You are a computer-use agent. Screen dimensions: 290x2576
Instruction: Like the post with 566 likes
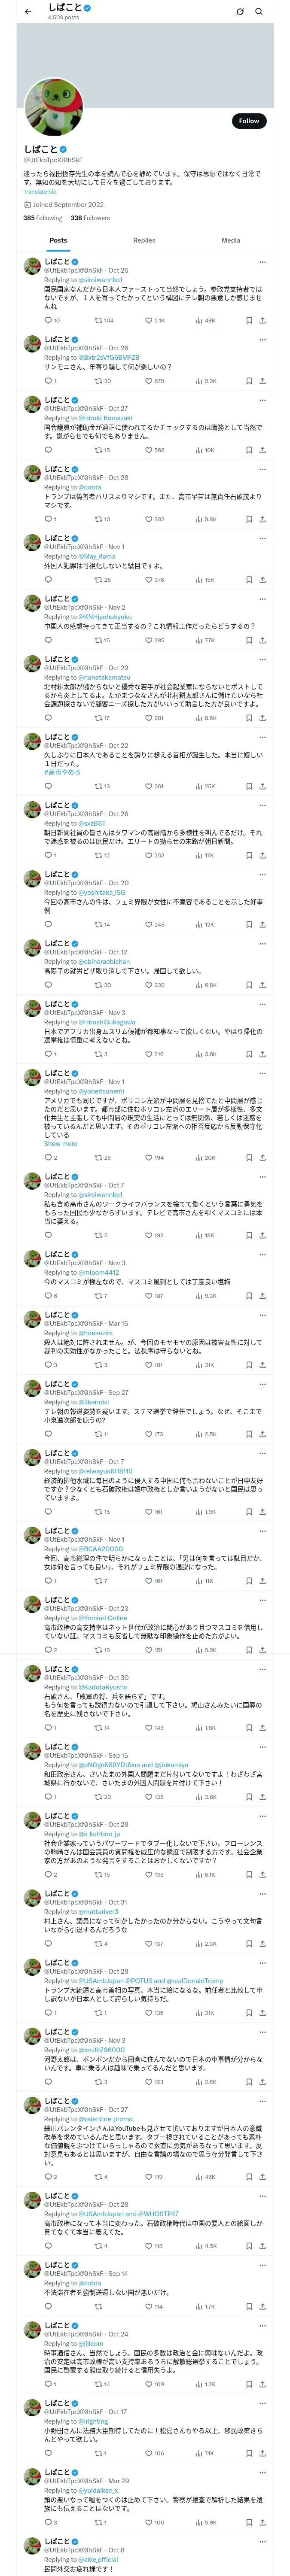[x=150, y=450]
